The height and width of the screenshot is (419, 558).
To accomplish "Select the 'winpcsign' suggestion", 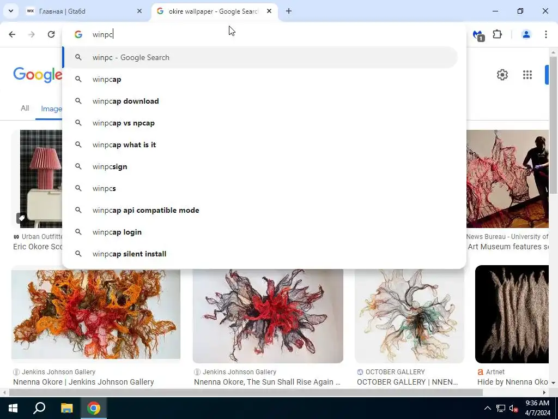I will (260, 166).
